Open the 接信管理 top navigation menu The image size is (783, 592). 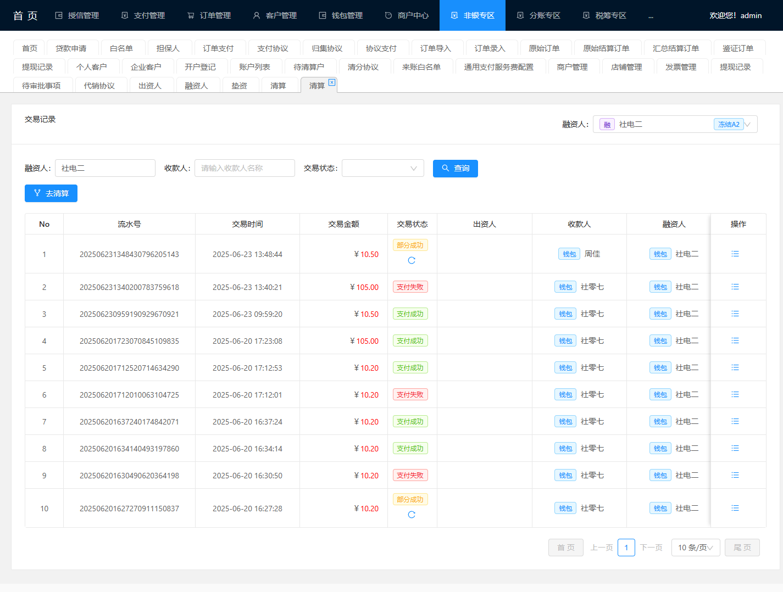(x=77, y=15)
